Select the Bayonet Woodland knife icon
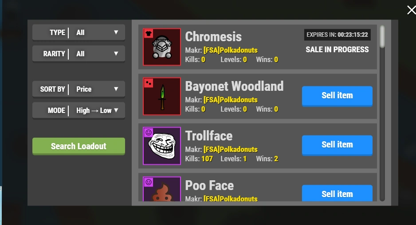This screenshot has width=416, height=225. (162, 97)
